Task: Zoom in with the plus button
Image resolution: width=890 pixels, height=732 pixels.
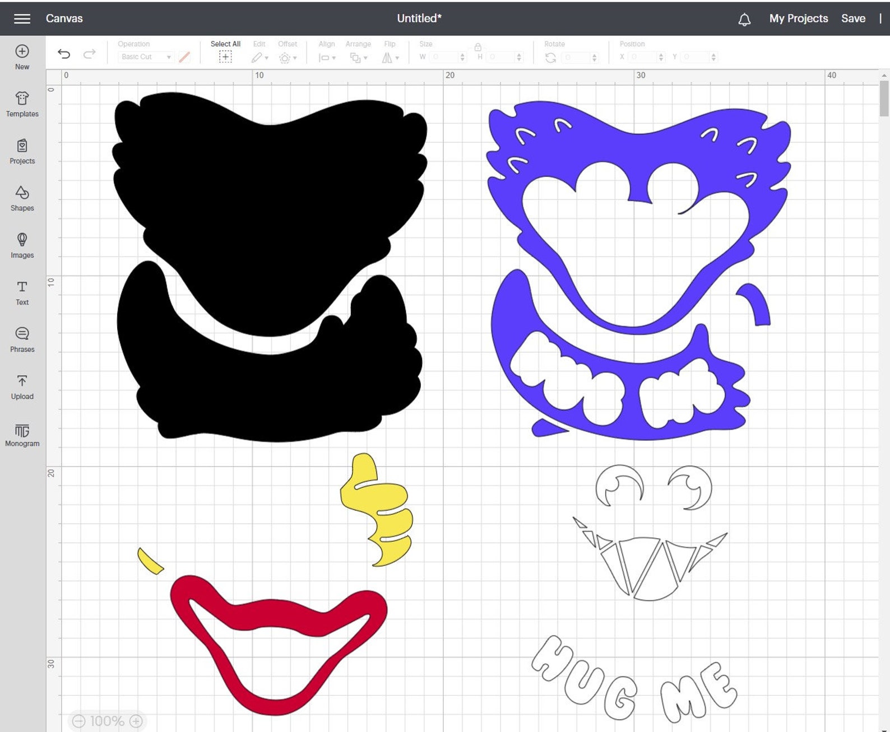Action: 136,721
